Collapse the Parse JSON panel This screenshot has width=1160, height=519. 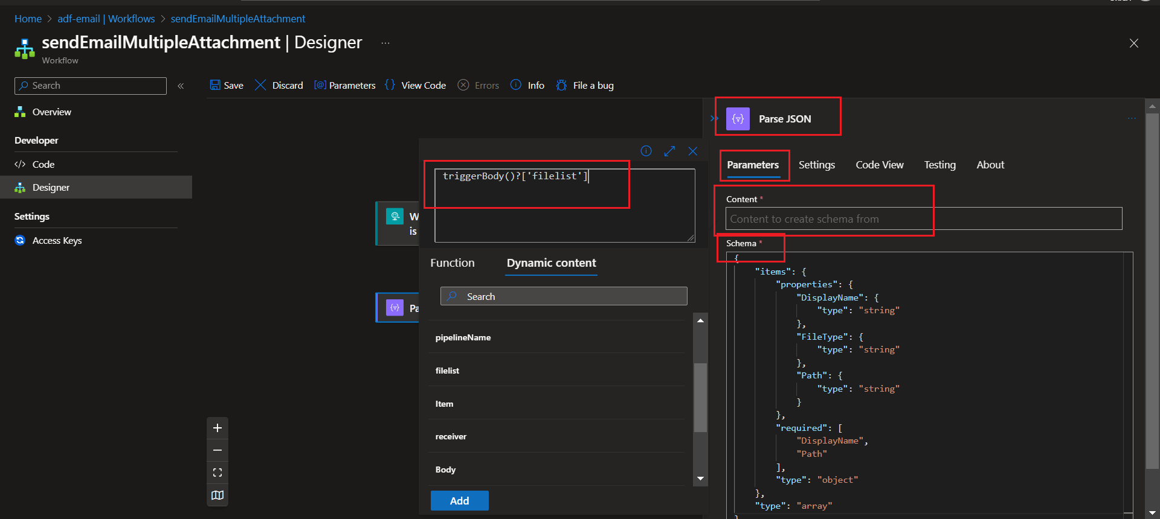coord(714,118)
